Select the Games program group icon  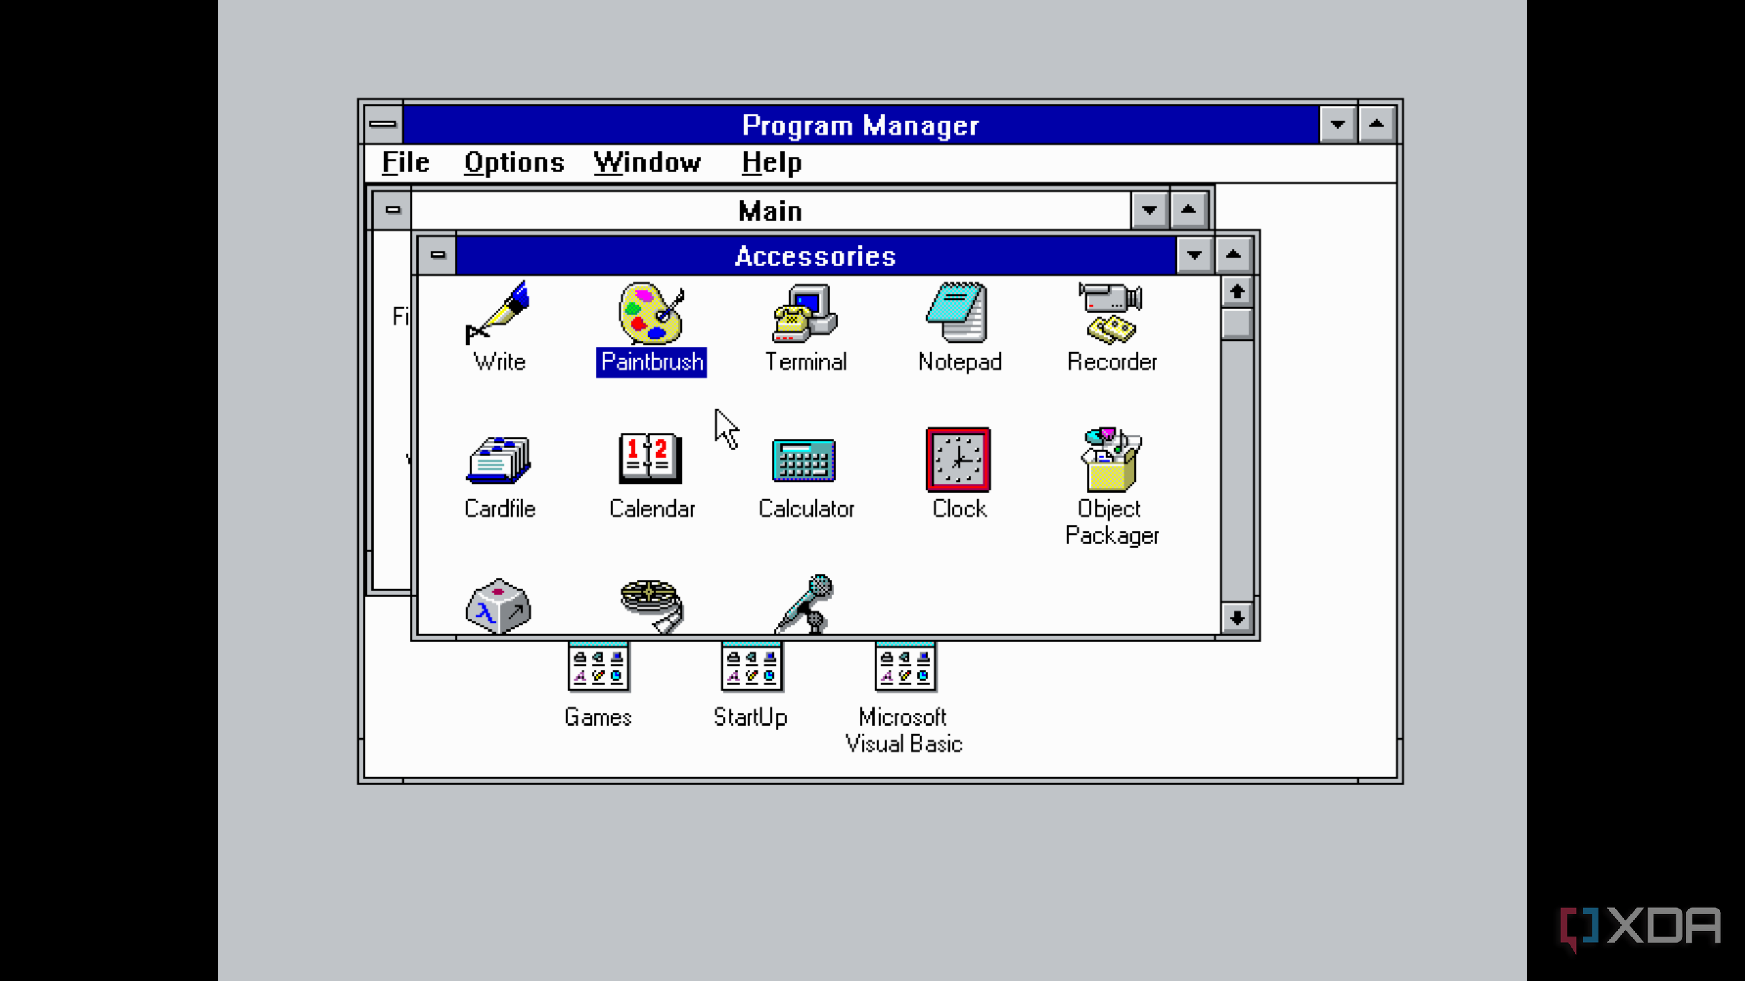[598, 666]
